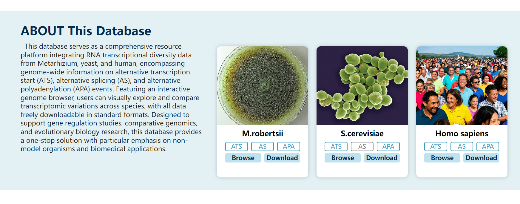Download the Homo sapiens dataset
The image size is (520, 204).
(x=481, y=158)
